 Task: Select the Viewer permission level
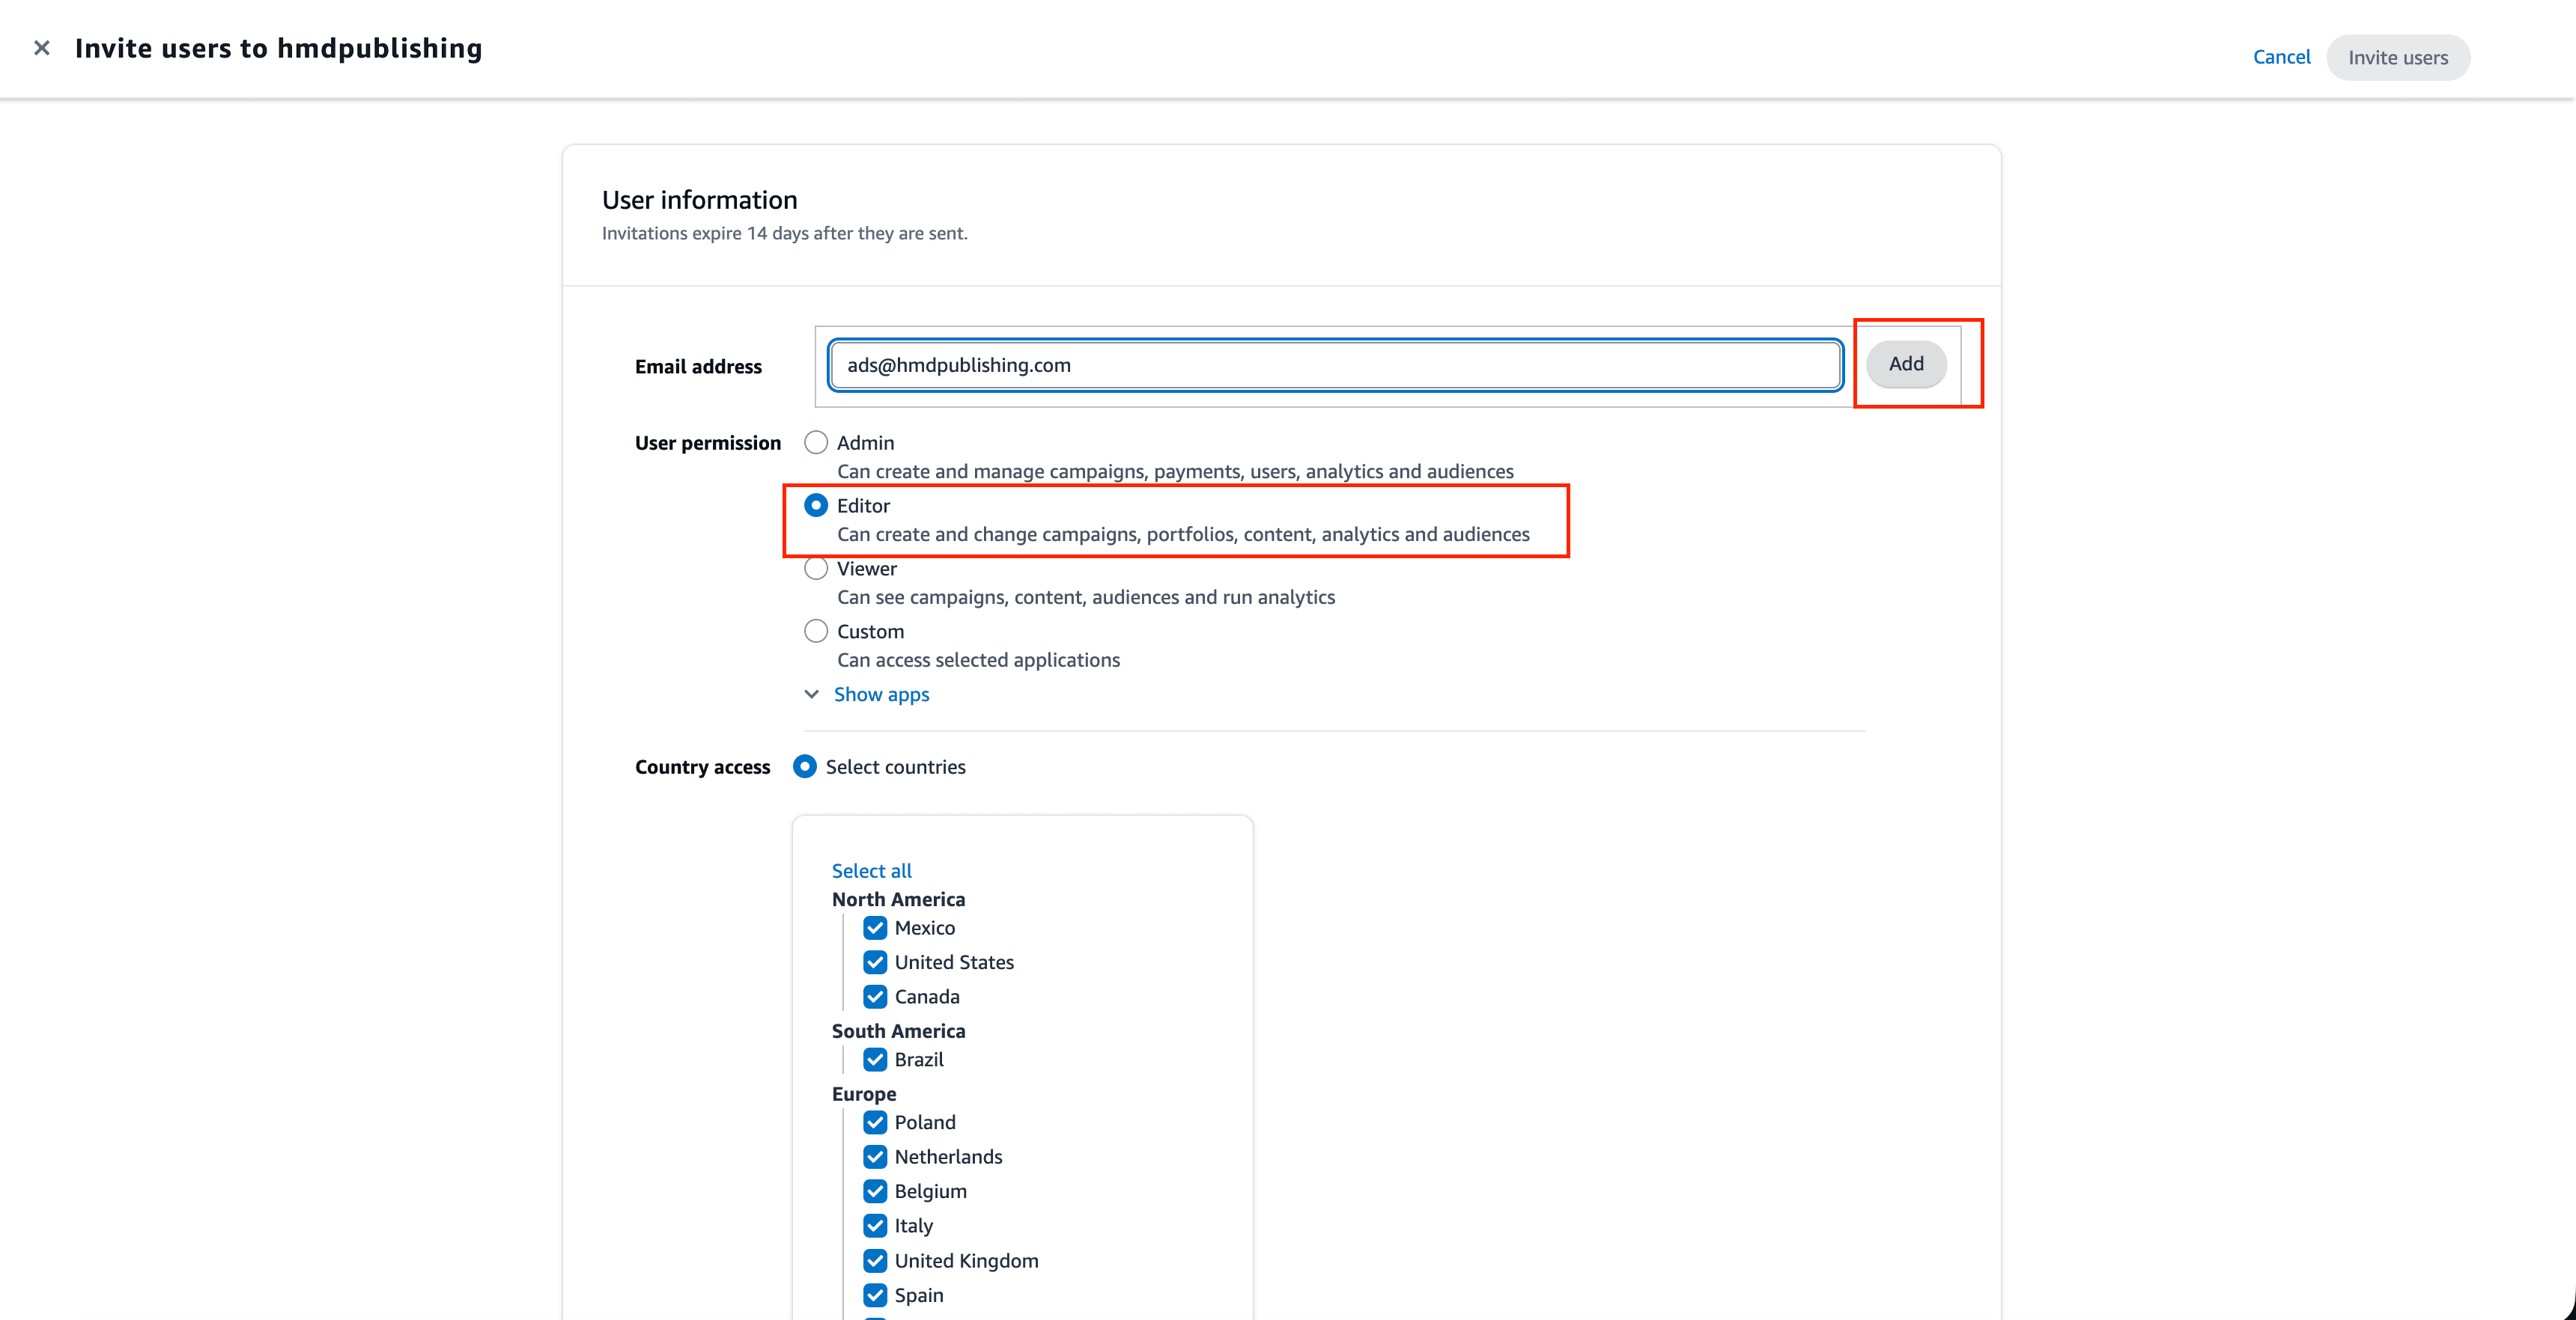tap(816, 567)
